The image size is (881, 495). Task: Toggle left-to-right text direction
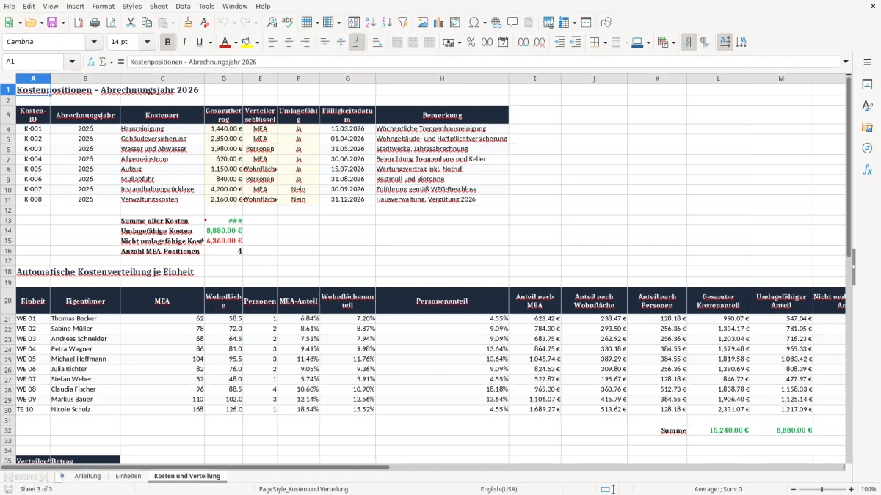(x=689, y=43)
